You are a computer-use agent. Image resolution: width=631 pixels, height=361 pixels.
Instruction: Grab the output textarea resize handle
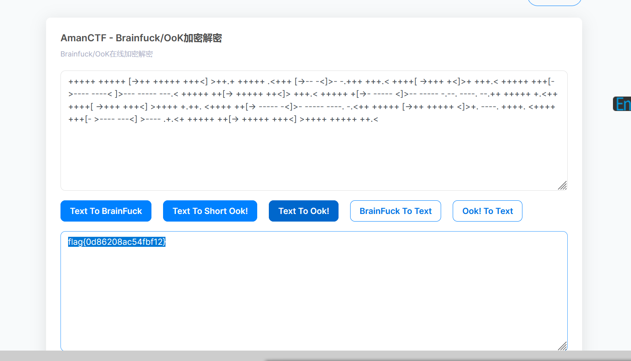coord(562,346)
